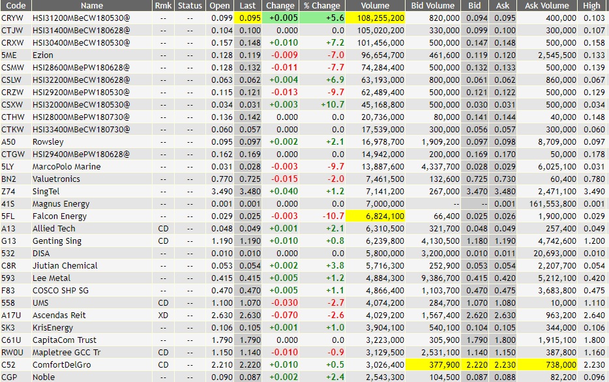
Task: Sort by the High column header
Action: [x=591, y=6]
